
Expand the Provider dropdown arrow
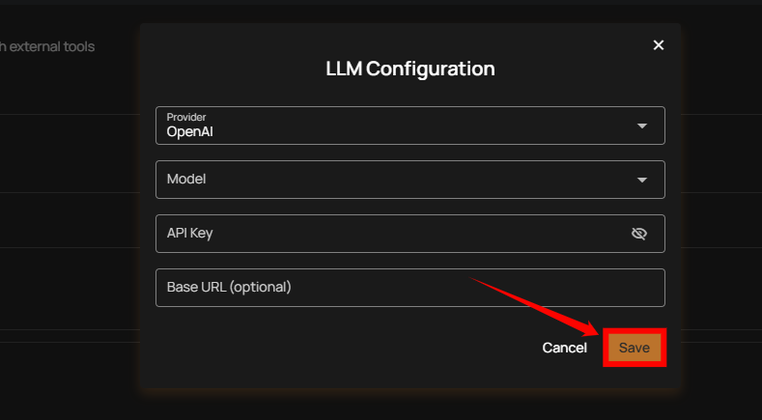point(642,126)
